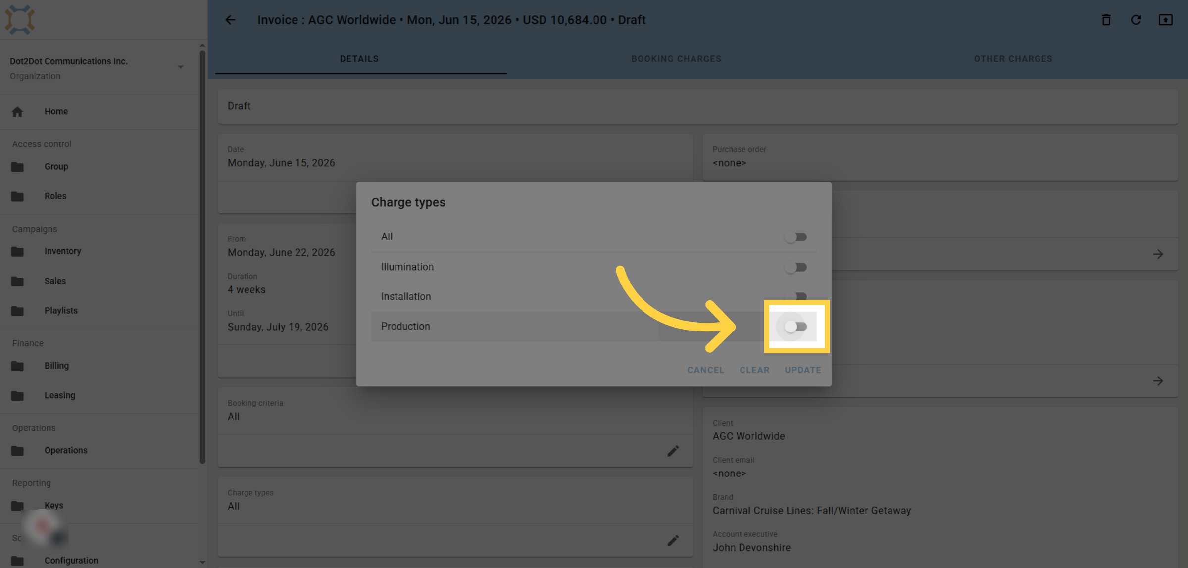
Task: Click the sidebar scroll down arrow
Action: 202,562
